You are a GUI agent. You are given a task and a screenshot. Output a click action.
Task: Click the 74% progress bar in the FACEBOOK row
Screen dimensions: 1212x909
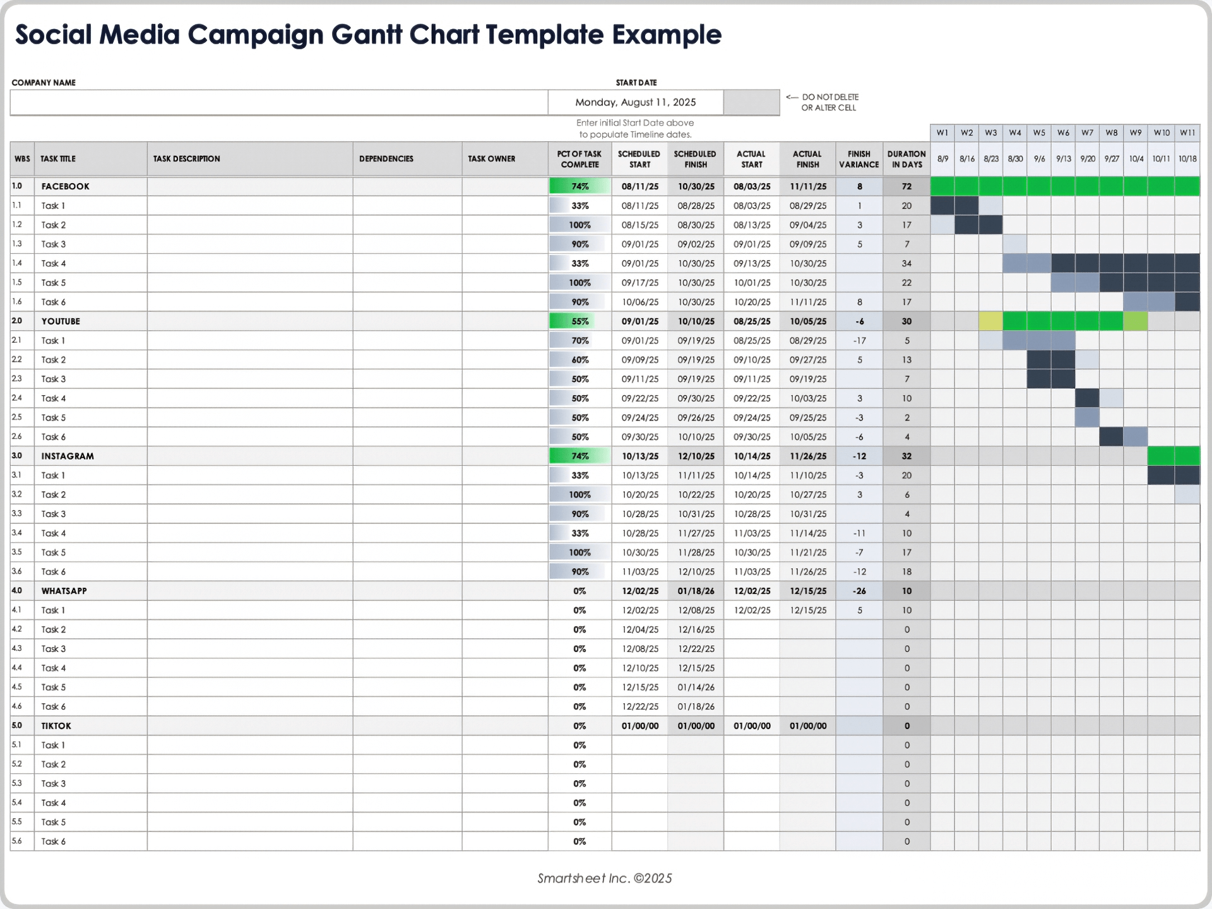(579, 186)
